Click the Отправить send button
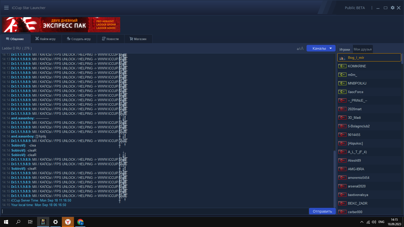 [x=322, y=211]
